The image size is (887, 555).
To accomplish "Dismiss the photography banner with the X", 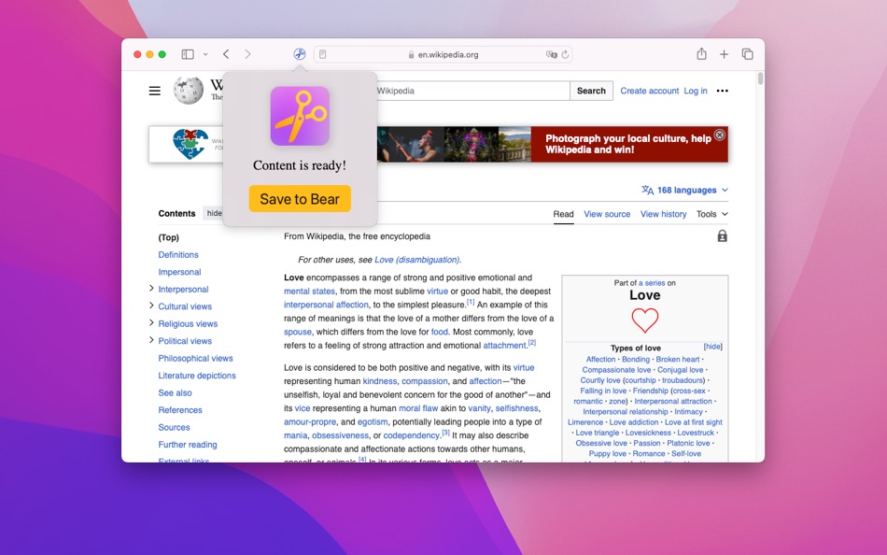I will click(719, 135).
